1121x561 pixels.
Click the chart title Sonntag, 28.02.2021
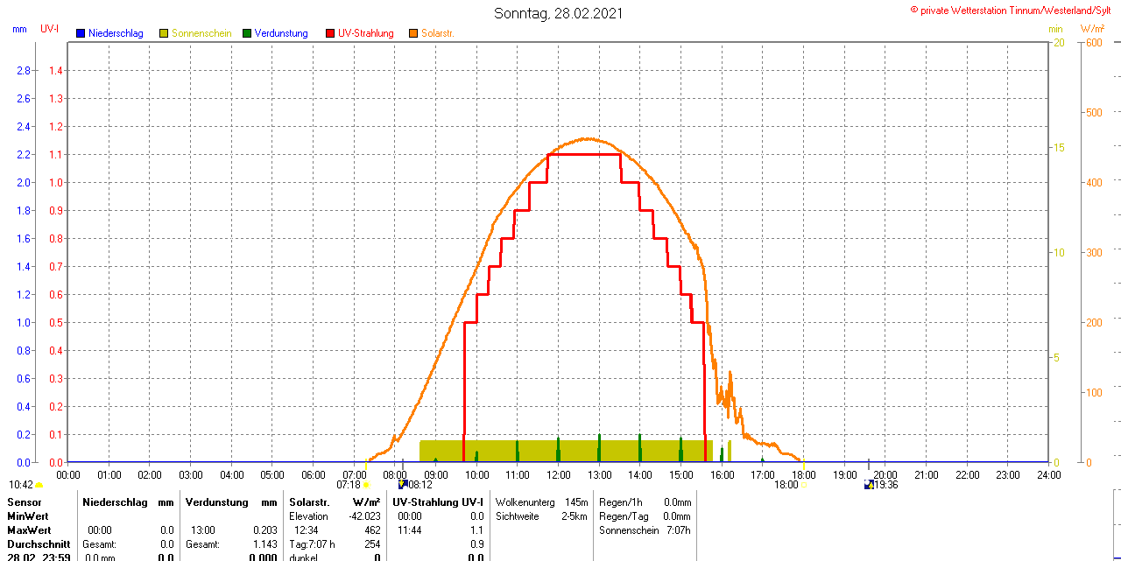tap(559, 13)
